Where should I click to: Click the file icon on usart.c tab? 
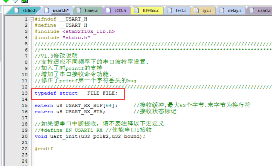(252, 10)
